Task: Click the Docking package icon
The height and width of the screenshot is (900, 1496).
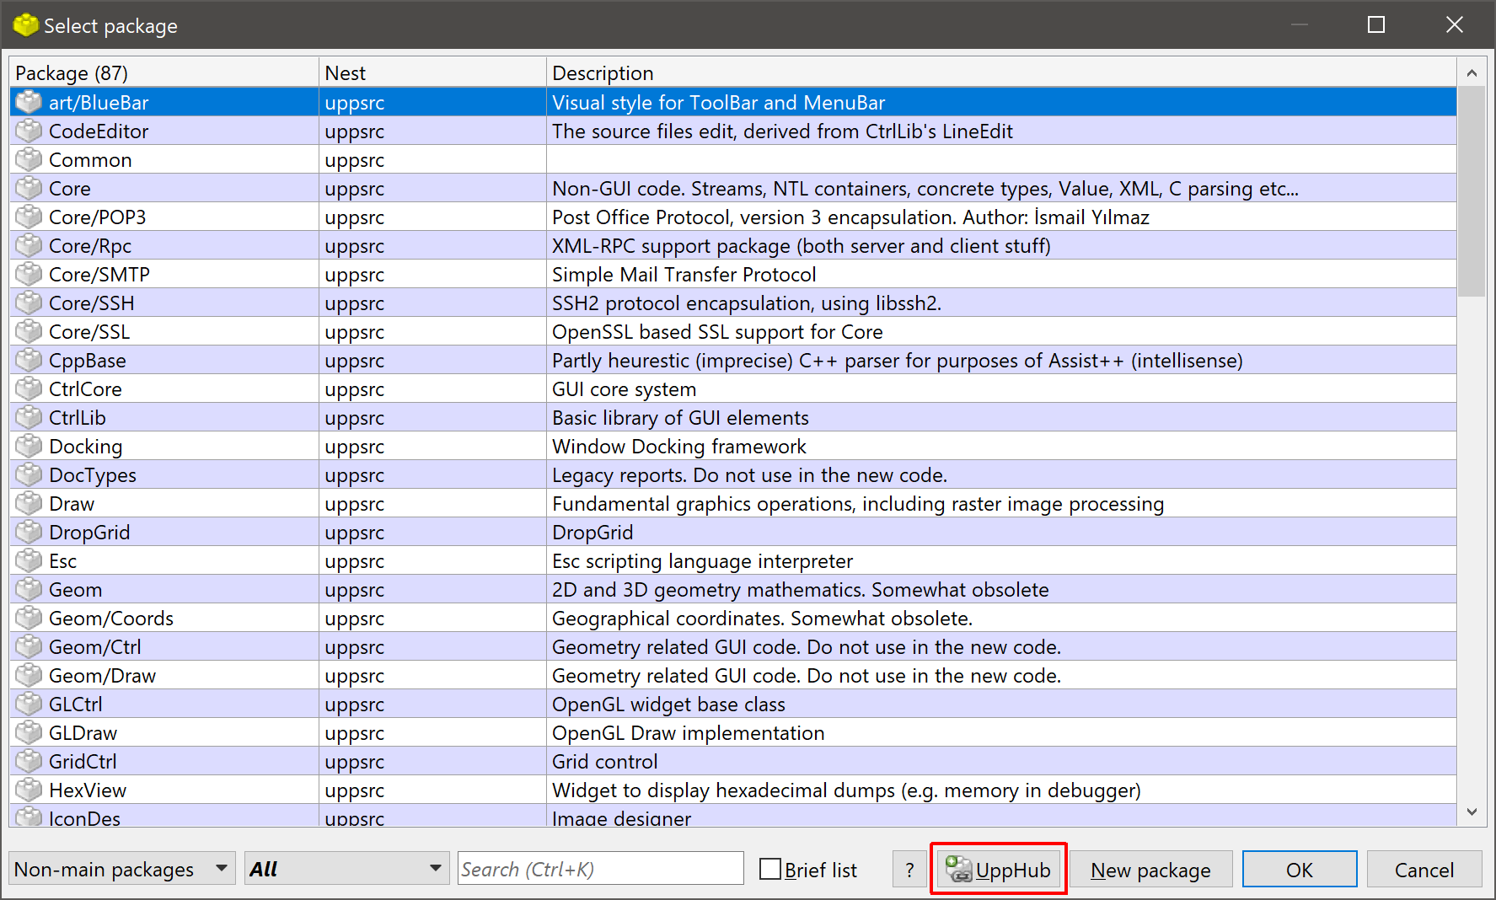Action: [x=29, y=446]
